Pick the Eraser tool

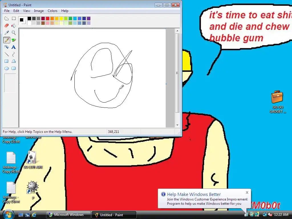point(7,25)
